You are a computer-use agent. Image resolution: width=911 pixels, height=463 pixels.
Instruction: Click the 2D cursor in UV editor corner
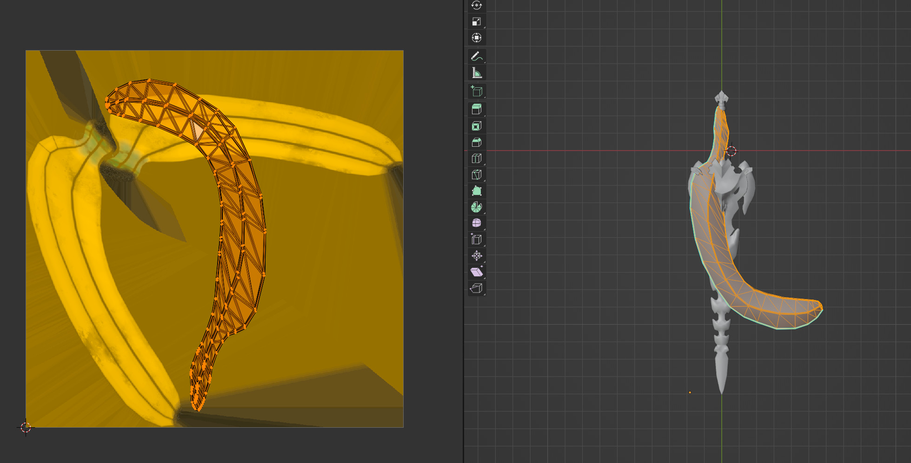pyautogui.click(x=26, y=427)
